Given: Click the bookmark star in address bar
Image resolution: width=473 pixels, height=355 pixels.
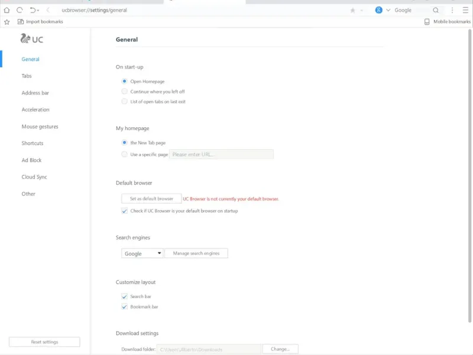Looking at the screenshot, I should coord(352,11).
